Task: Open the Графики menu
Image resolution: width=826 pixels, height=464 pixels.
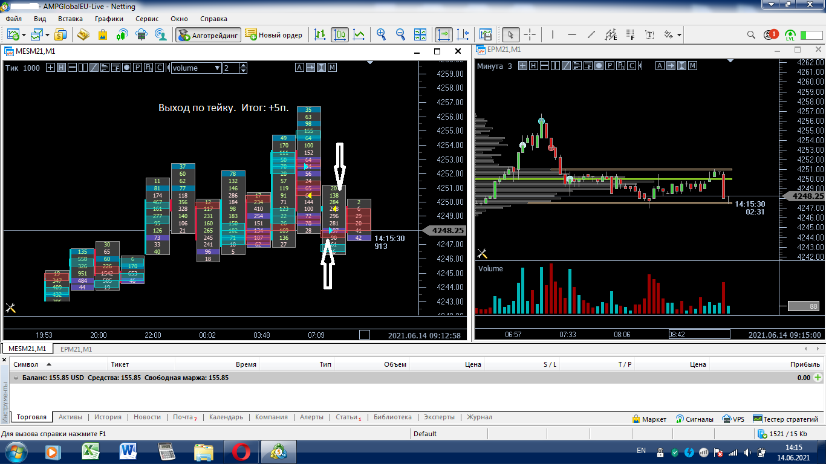Action: coord(109,19)
